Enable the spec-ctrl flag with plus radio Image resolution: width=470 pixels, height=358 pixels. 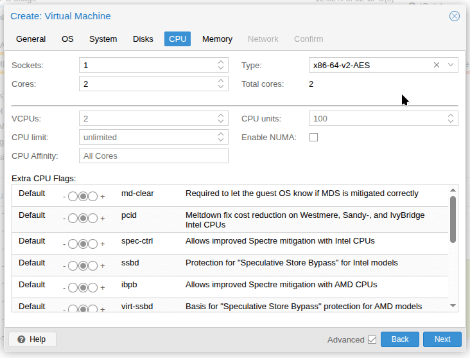click(93, 244)
